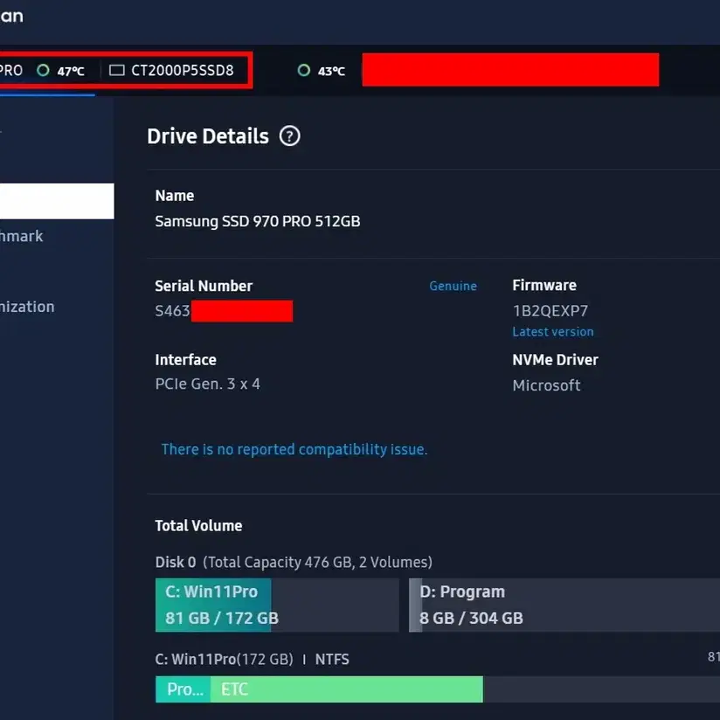Click the NVMe Driver label
Screen dimensions: 720x720
555,360
